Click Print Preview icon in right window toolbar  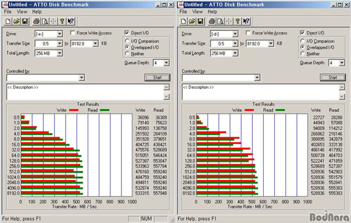click(x=221, y=21)
